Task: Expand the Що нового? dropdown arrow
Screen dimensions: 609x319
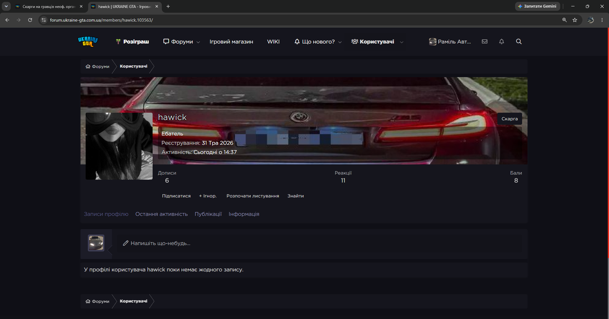Action: click(x=340, y=42)
